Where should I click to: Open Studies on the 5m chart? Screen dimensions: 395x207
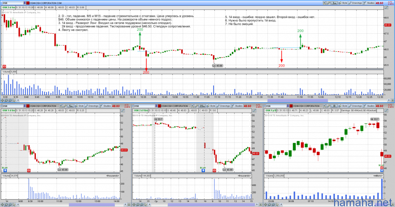105,106
